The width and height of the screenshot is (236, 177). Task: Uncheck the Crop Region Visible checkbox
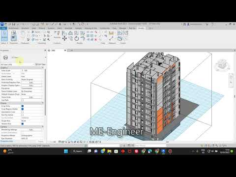coord(23,109)
